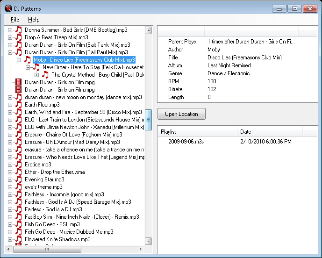This screenshot has width=322, height=258.
Task: Click music note icon for New Order - Here To Stay
Action: coord(36,67)
